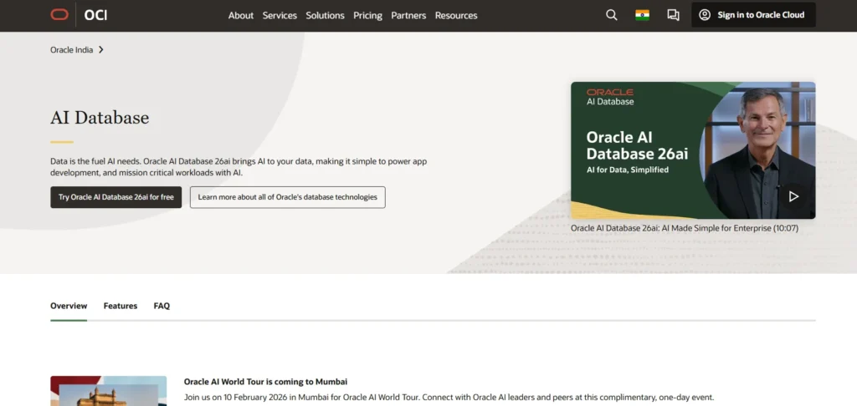Click the Mumbai event image thumbnail
Screen dimensions: 857x406
point(108,391)
